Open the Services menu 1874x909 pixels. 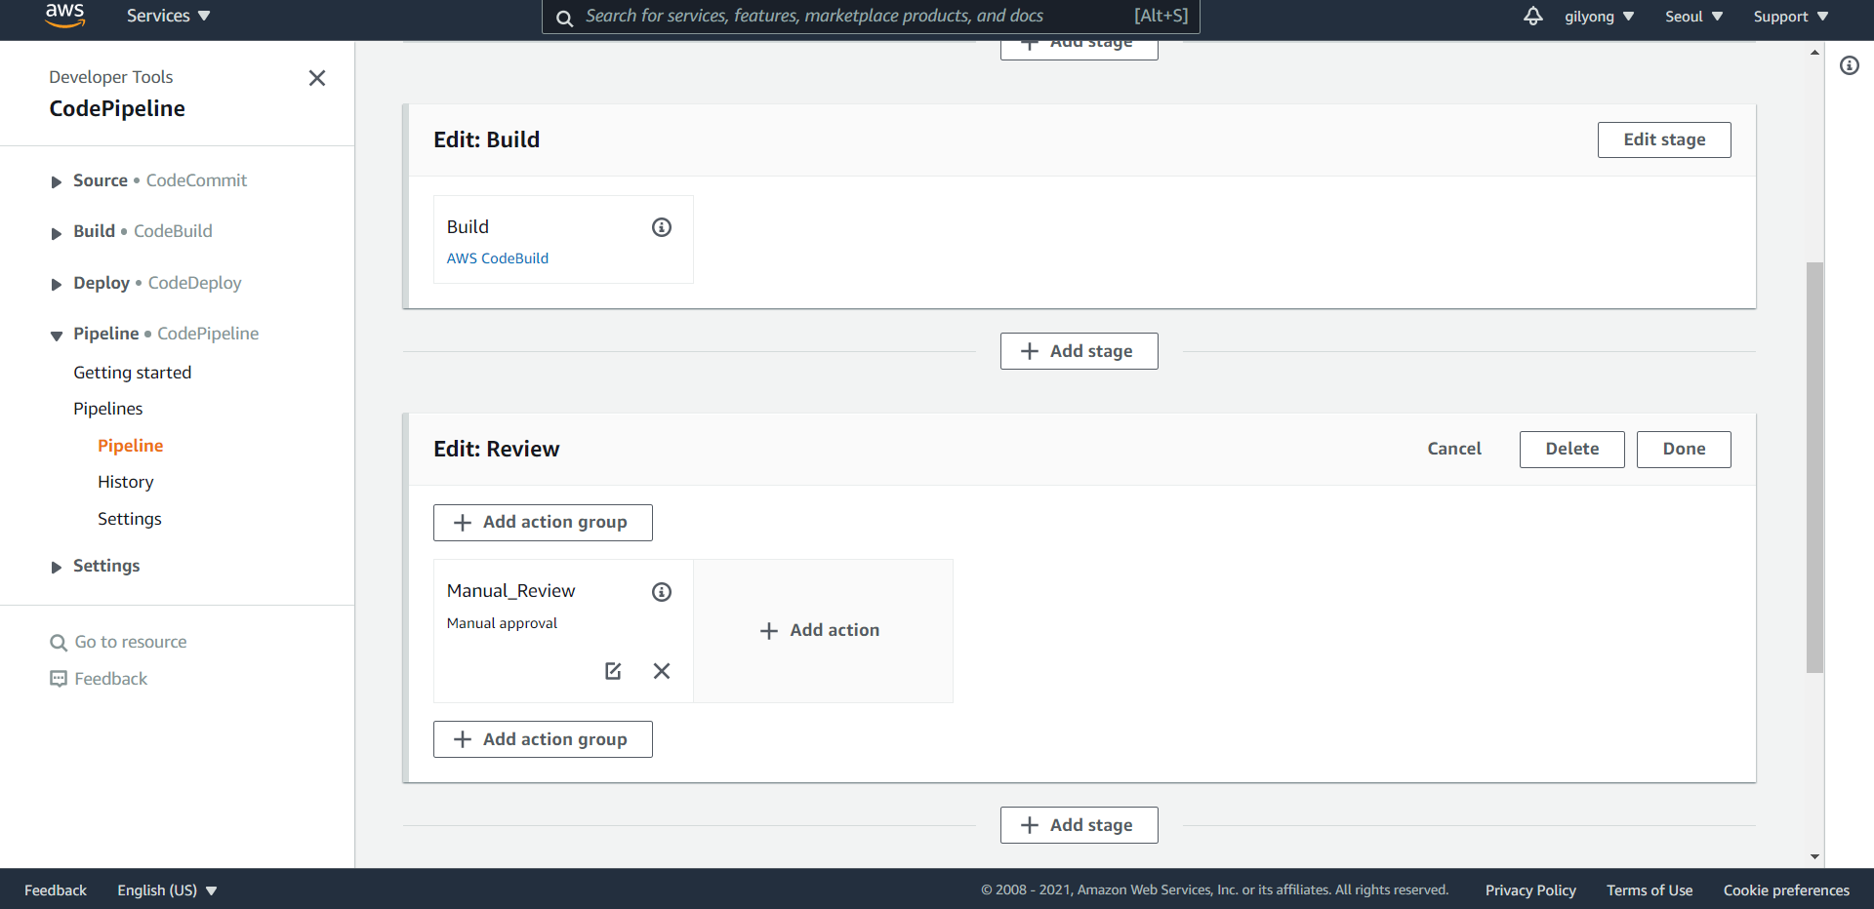(168, 16)
